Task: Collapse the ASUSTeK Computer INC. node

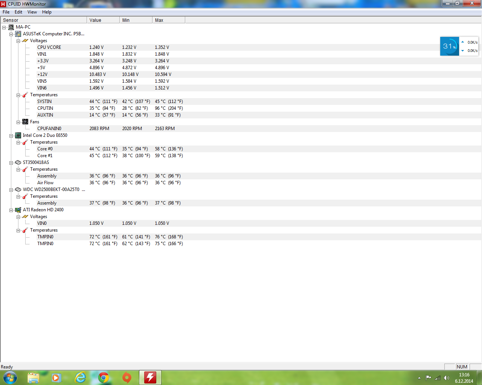Action: (11, 34)
